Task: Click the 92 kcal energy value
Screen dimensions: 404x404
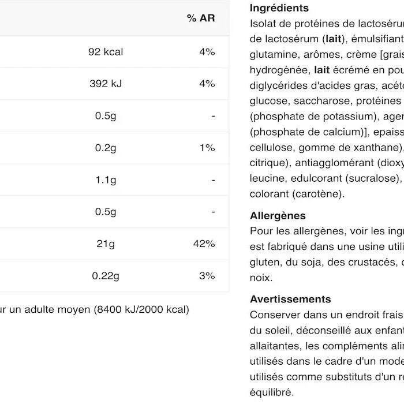Action: (x=106, y=52)
